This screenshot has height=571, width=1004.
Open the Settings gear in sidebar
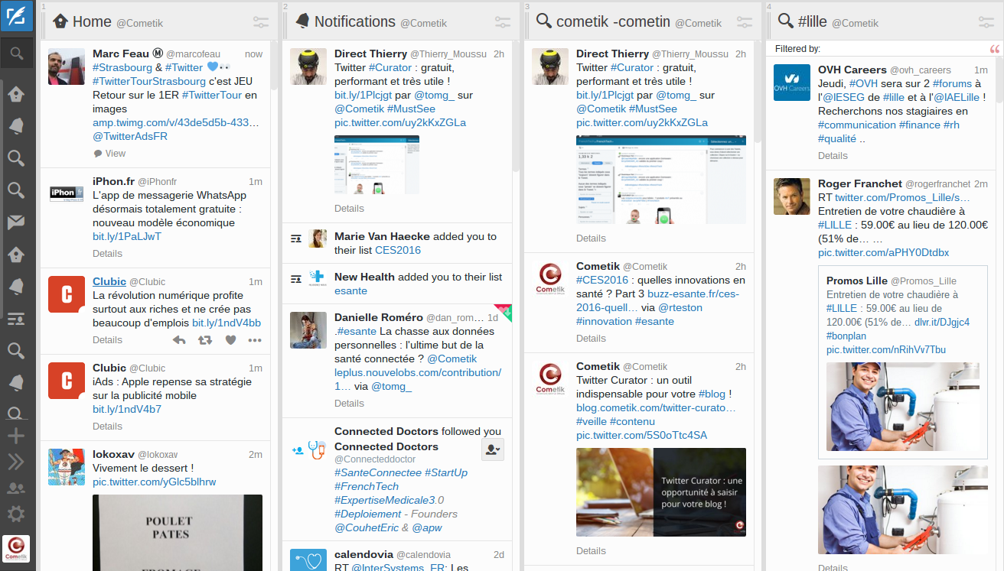tap(16, 514)
